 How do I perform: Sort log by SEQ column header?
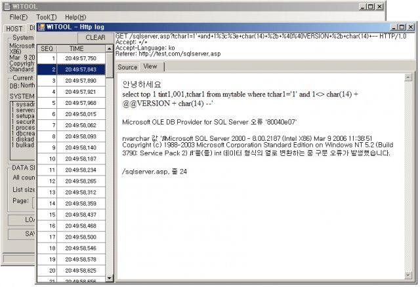47,48
